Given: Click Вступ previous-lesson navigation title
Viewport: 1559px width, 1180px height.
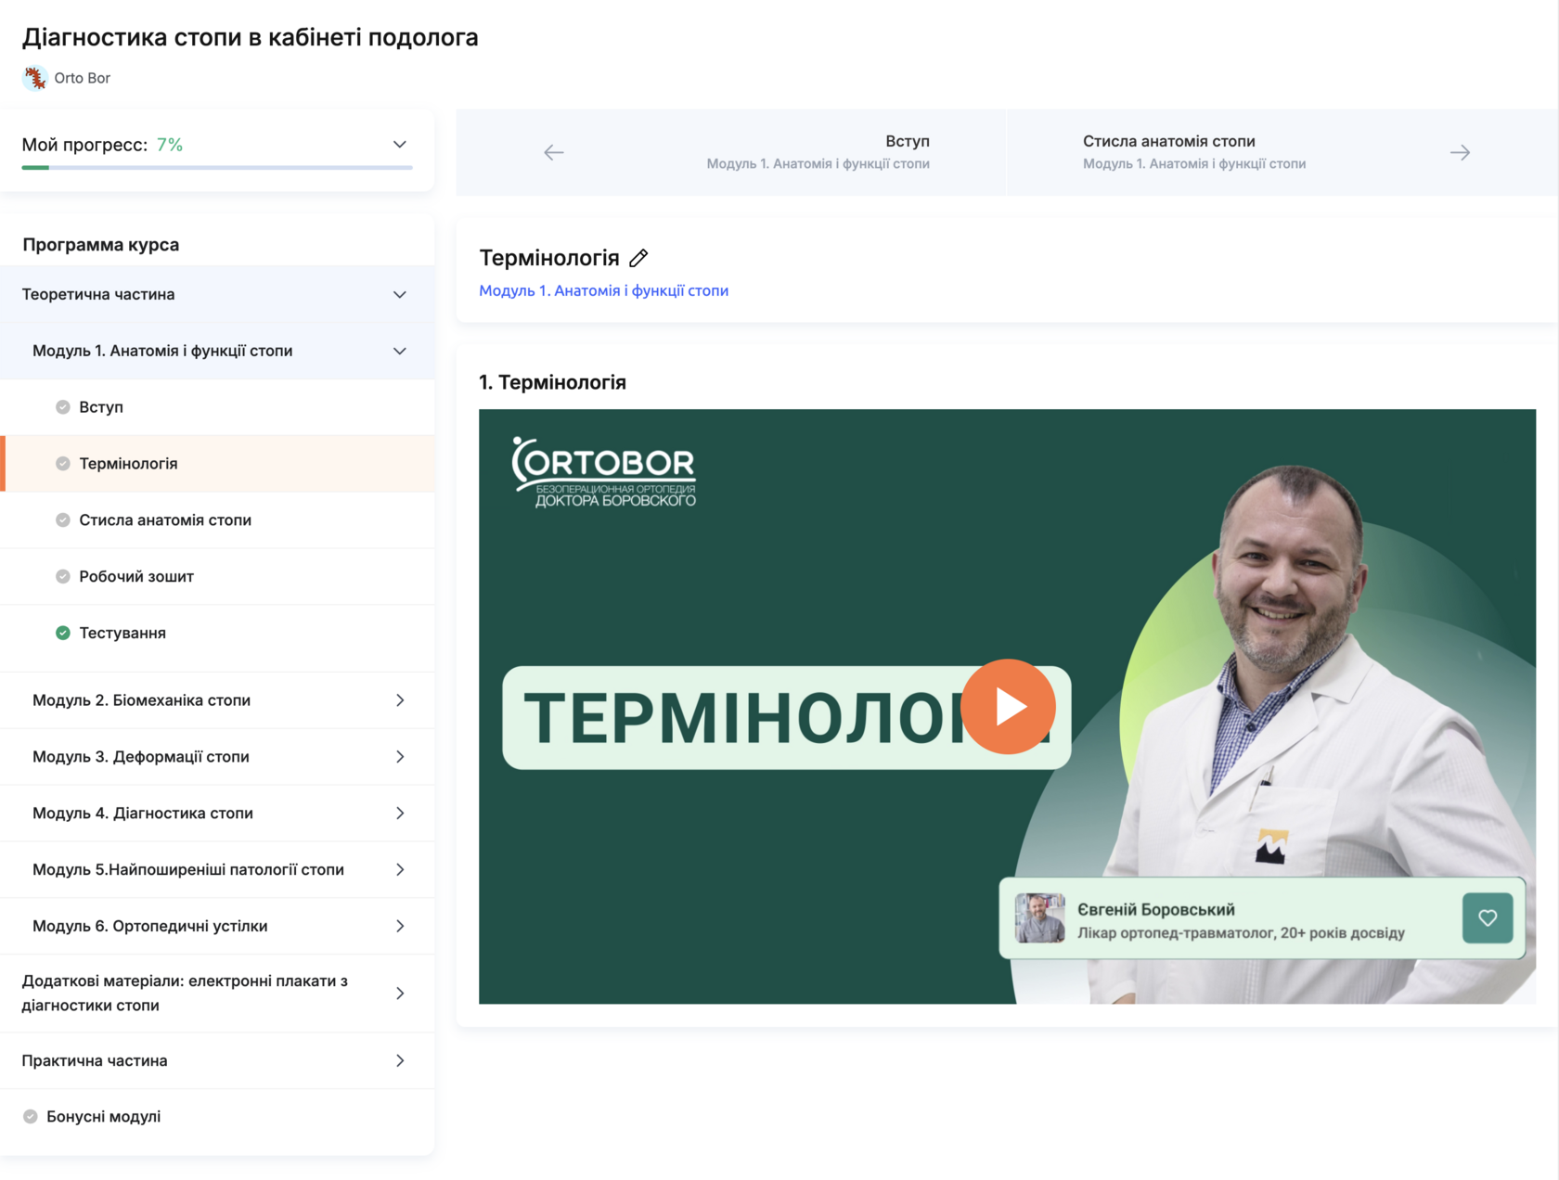Looking at the screenshot, I should [907, 141].
